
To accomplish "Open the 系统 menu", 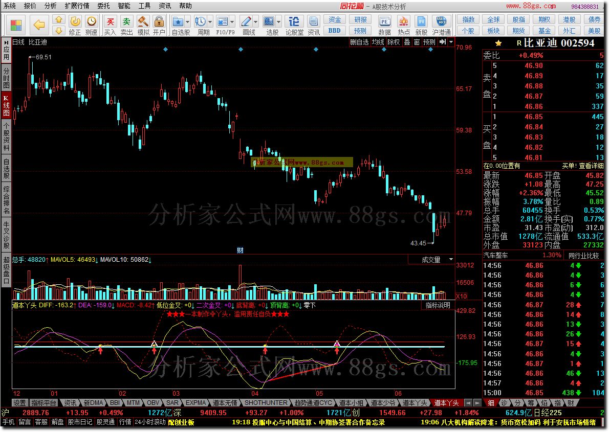I will click(x=10, y=6).
